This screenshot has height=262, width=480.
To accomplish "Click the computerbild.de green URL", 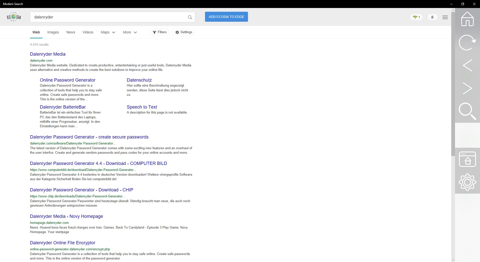I will click(83, 170).
